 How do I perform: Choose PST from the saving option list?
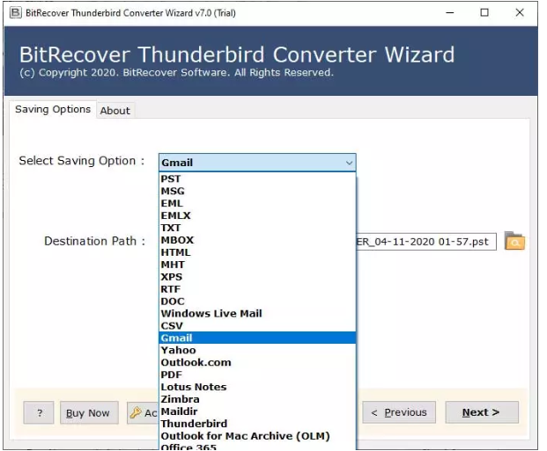click(x=257, y=178)
